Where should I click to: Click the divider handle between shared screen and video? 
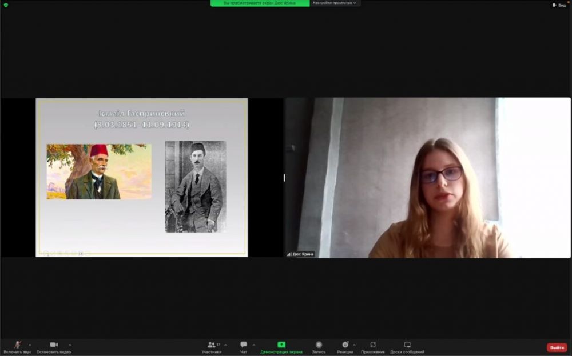point(284,178)
